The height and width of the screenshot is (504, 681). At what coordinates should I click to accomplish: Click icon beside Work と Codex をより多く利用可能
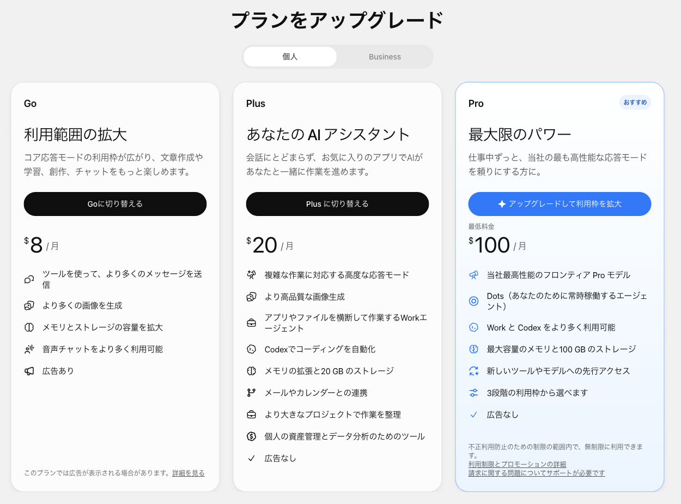pyautogui.click(x=474, y=327)
